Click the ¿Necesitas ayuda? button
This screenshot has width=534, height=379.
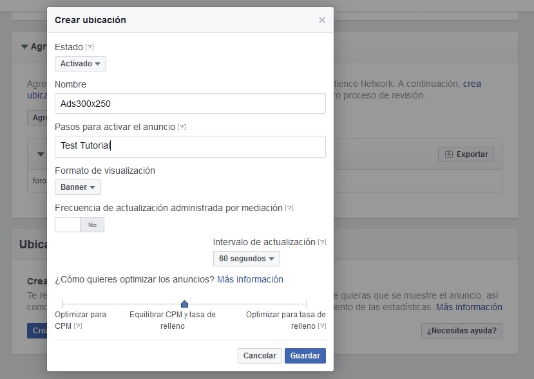pyautogui.click(x=461, y=331)
